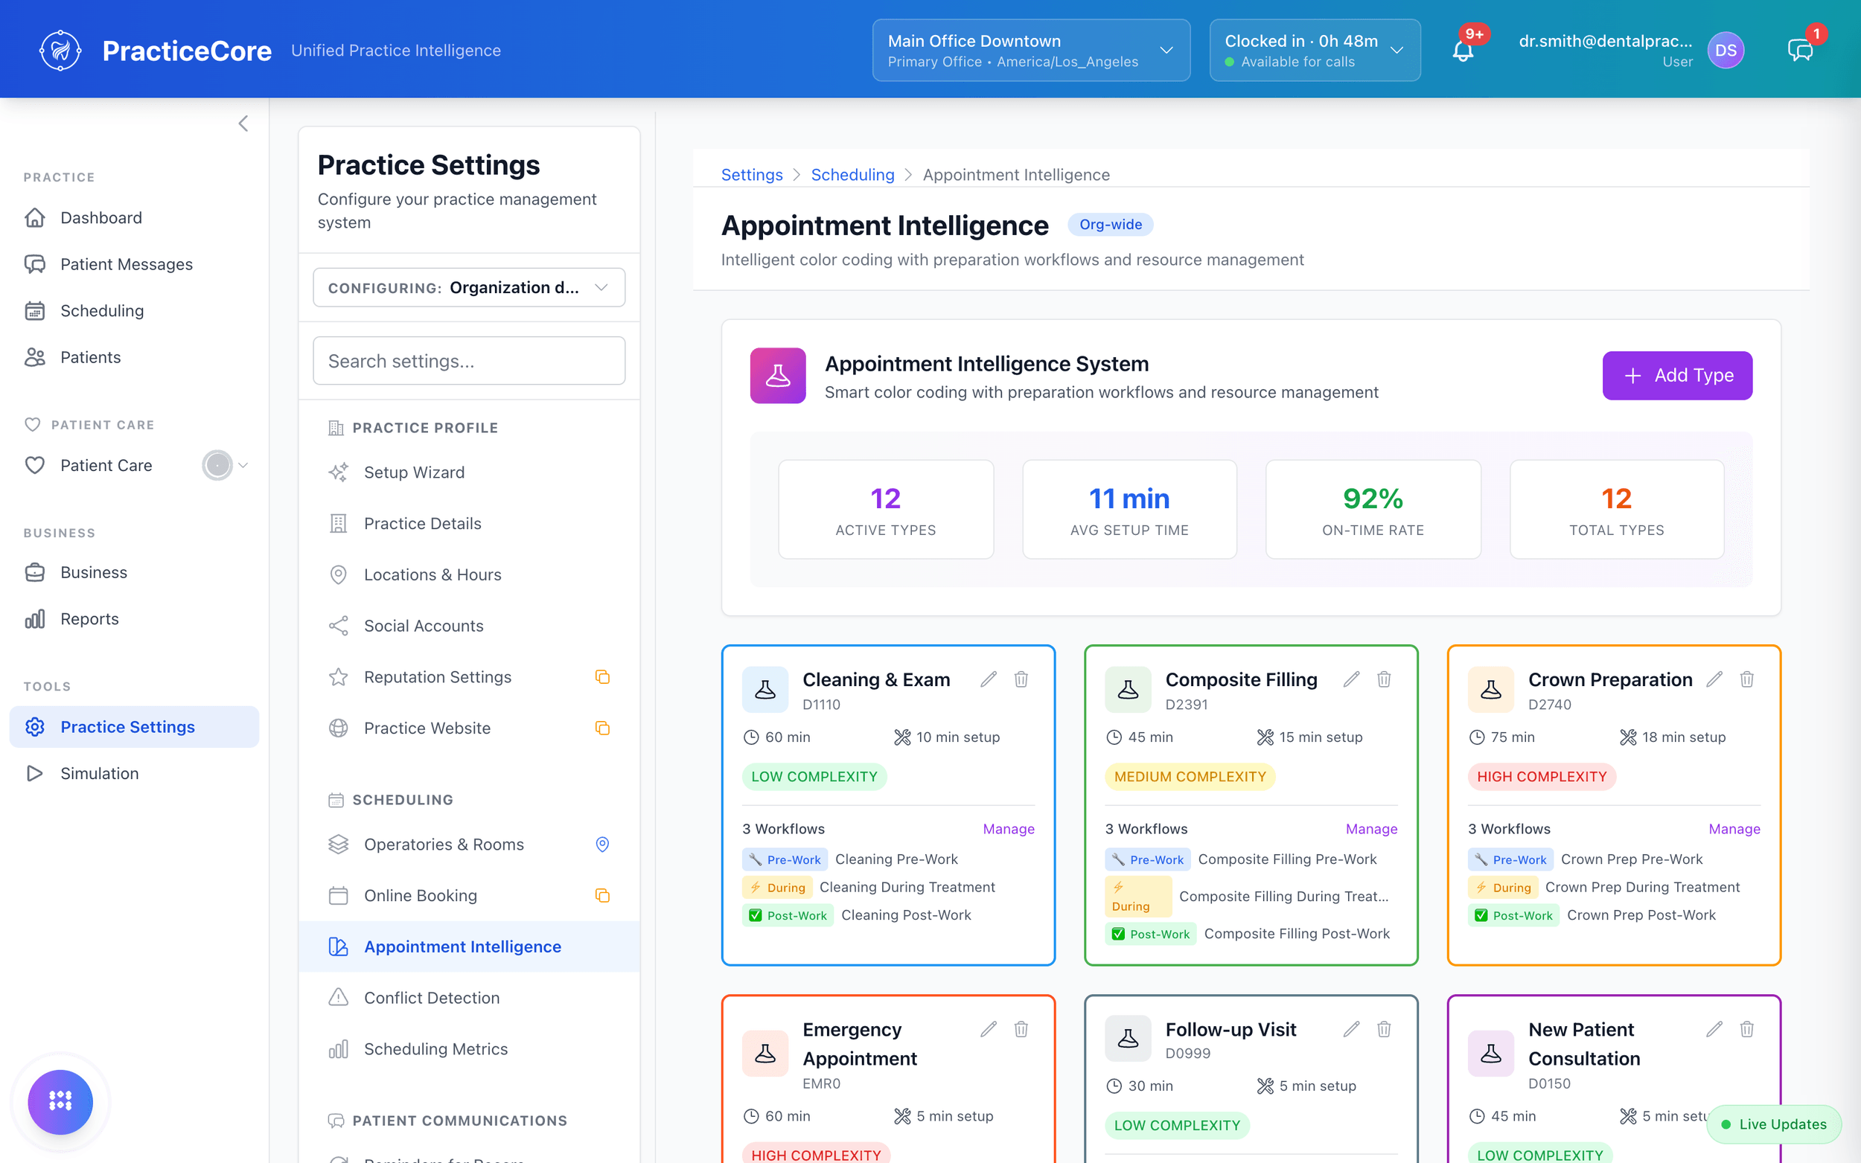
Task: Open Setup Wizard settings
Action: (469, 472)
